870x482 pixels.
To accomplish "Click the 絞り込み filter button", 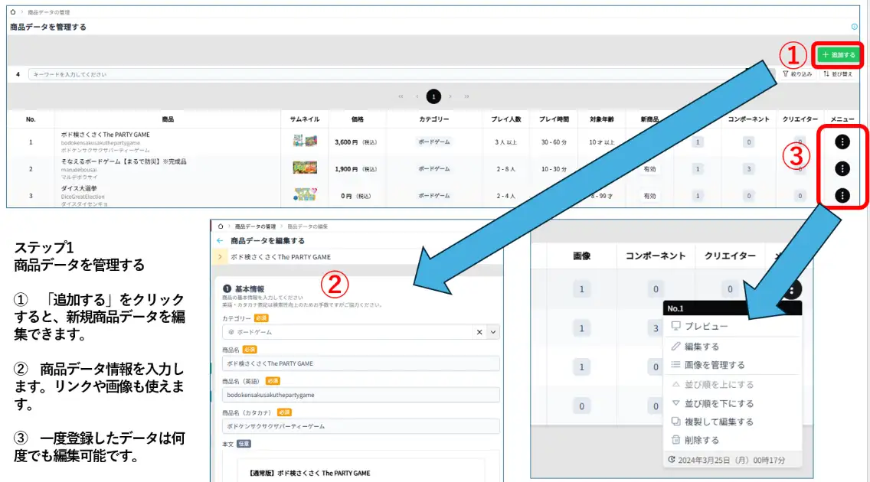I will point(797,74).
